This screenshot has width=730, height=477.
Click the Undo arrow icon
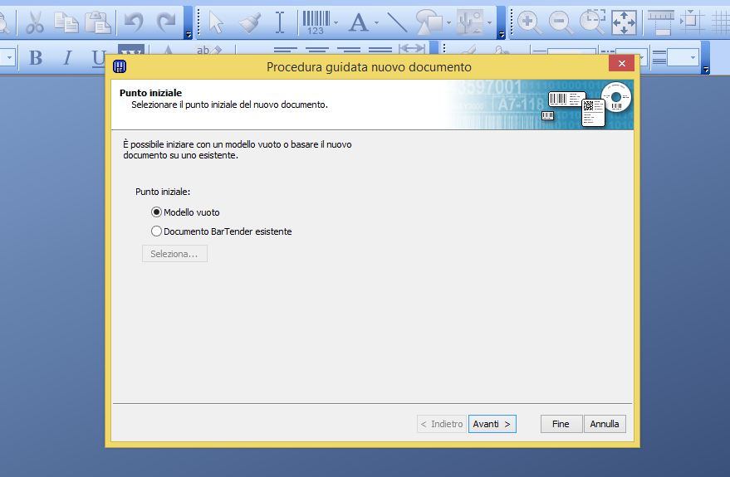[134, 22]
